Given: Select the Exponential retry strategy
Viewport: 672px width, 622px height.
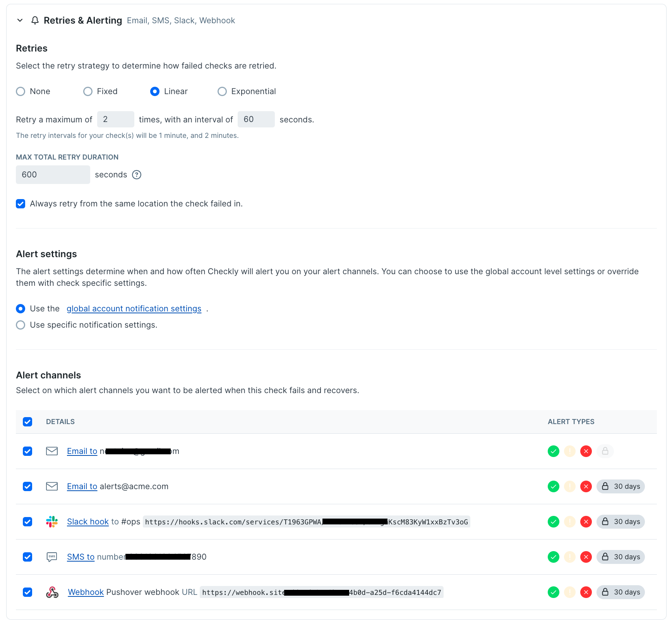Looking at the screenshot, I should click(222, 91).
